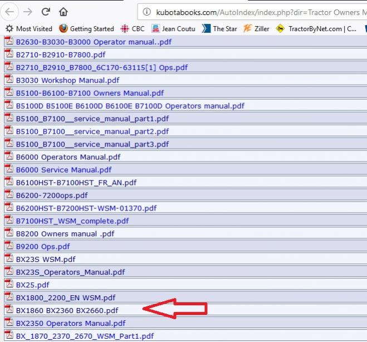367x342 pixels.
Task: Open BX2350 Operators Manual.pdf link
Action: coord(71,323)
